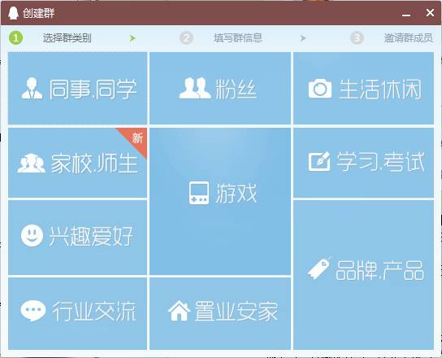Click the camera icon beside 生活休闲
Screen dimensions: 442x358
(320, 89)
